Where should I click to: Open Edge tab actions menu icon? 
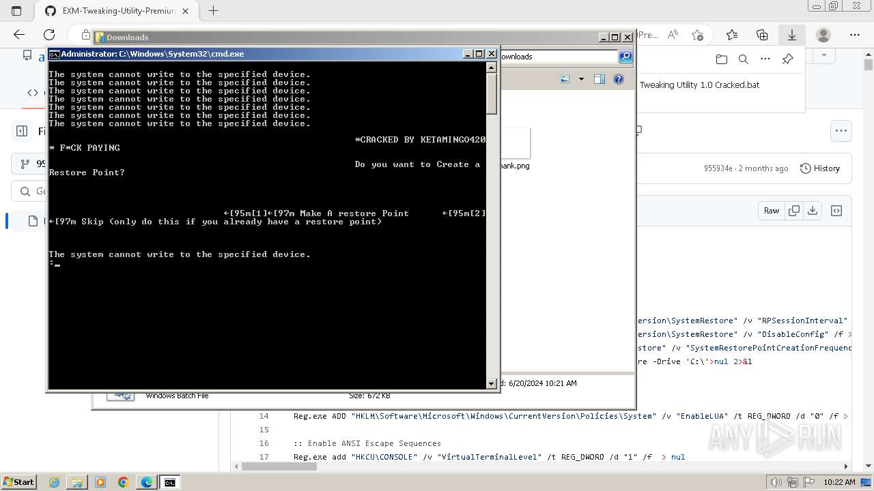click(x=16, y=11)
